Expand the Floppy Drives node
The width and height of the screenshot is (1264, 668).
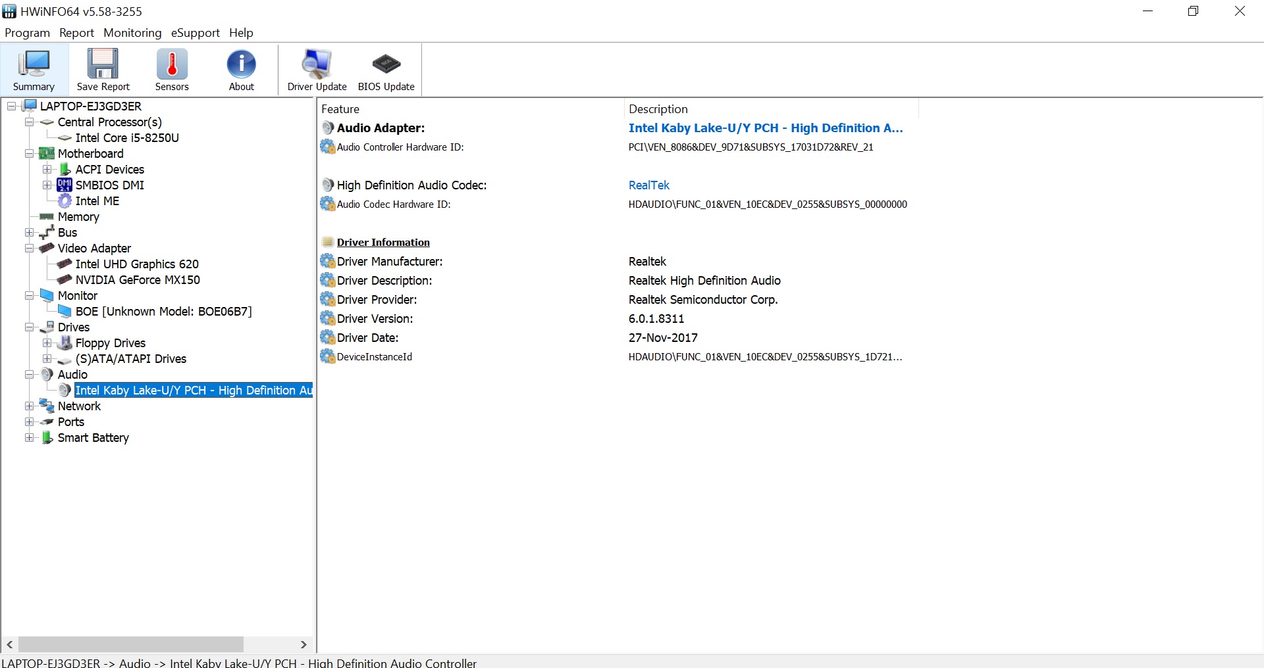(47, 343)
